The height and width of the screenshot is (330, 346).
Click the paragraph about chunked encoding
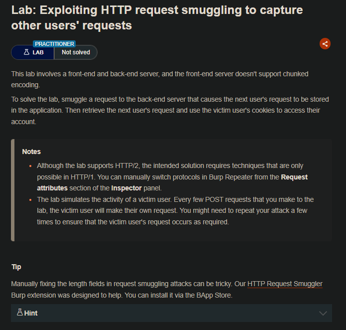point(160,79)
